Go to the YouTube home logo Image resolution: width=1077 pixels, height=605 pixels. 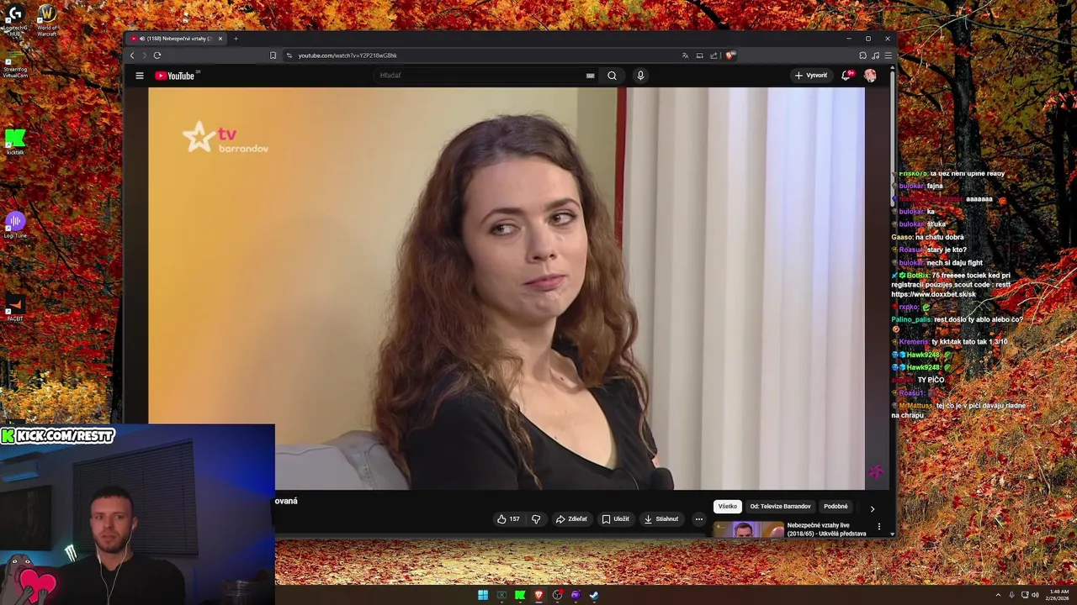[x=177, y=76]
